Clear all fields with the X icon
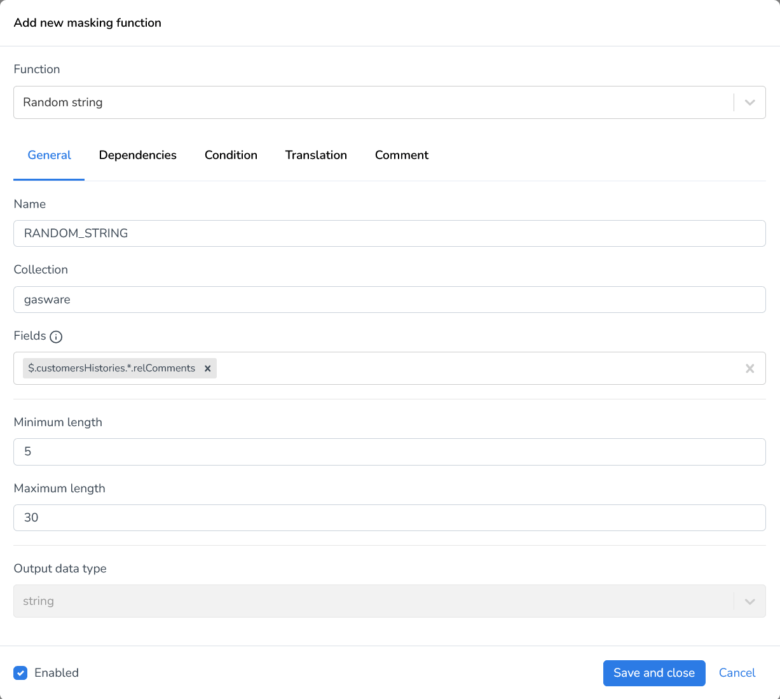This screenshot has width=780, height=699. 749,368
